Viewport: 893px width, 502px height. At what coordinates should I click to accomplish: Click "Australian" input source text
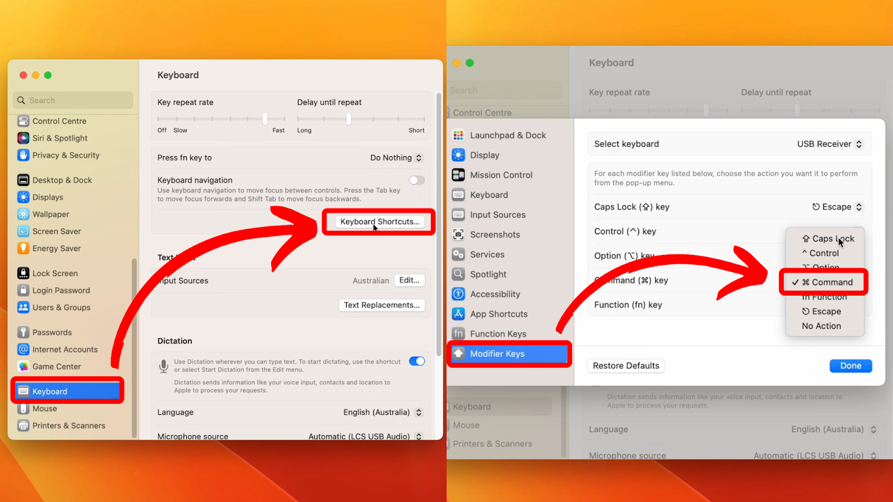coord(371,281)
